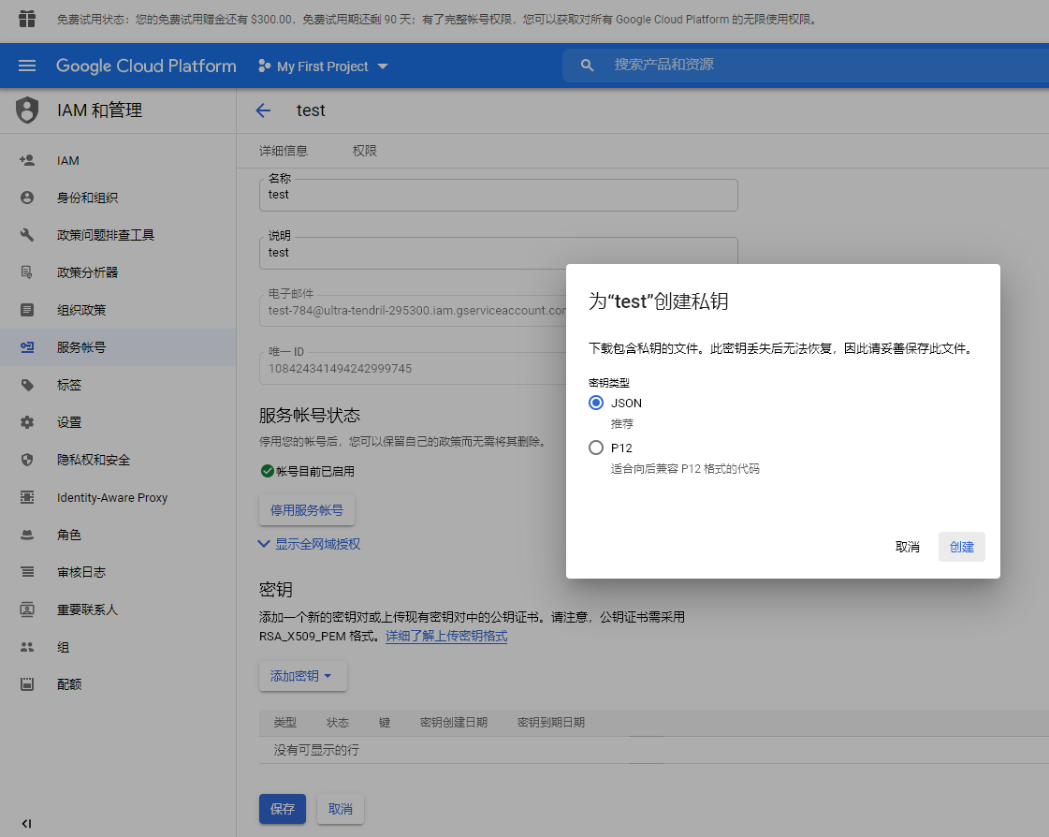Click 创建 to create the key
The width and height of the screenshot is (1049, 837).
coord(962,547)
